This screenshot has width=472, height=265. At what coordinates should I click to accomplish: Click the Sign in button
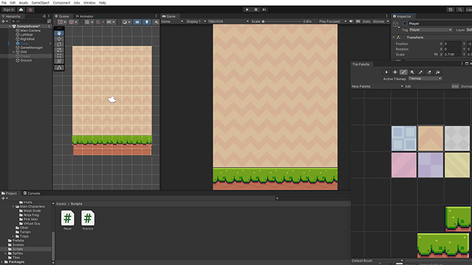9,10
